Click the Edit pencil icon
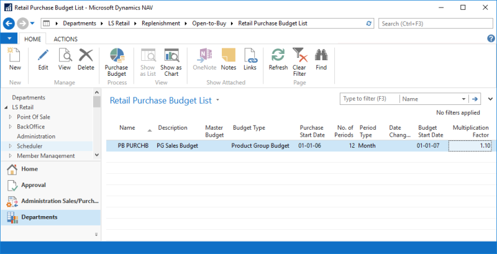Screen dimensions: 497x254 [x=43, y=55]
